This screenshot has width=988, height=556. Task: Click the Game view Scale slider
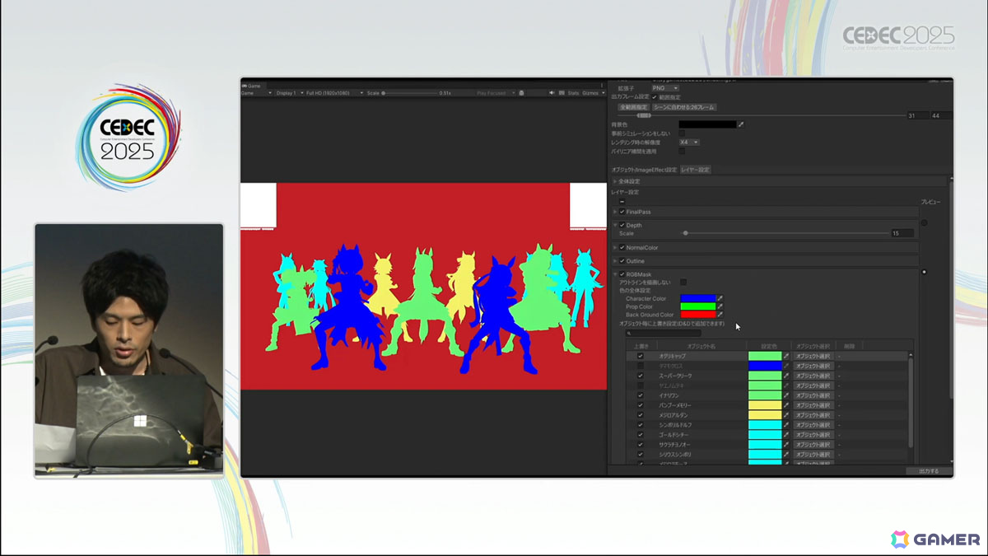pos(410,93)
